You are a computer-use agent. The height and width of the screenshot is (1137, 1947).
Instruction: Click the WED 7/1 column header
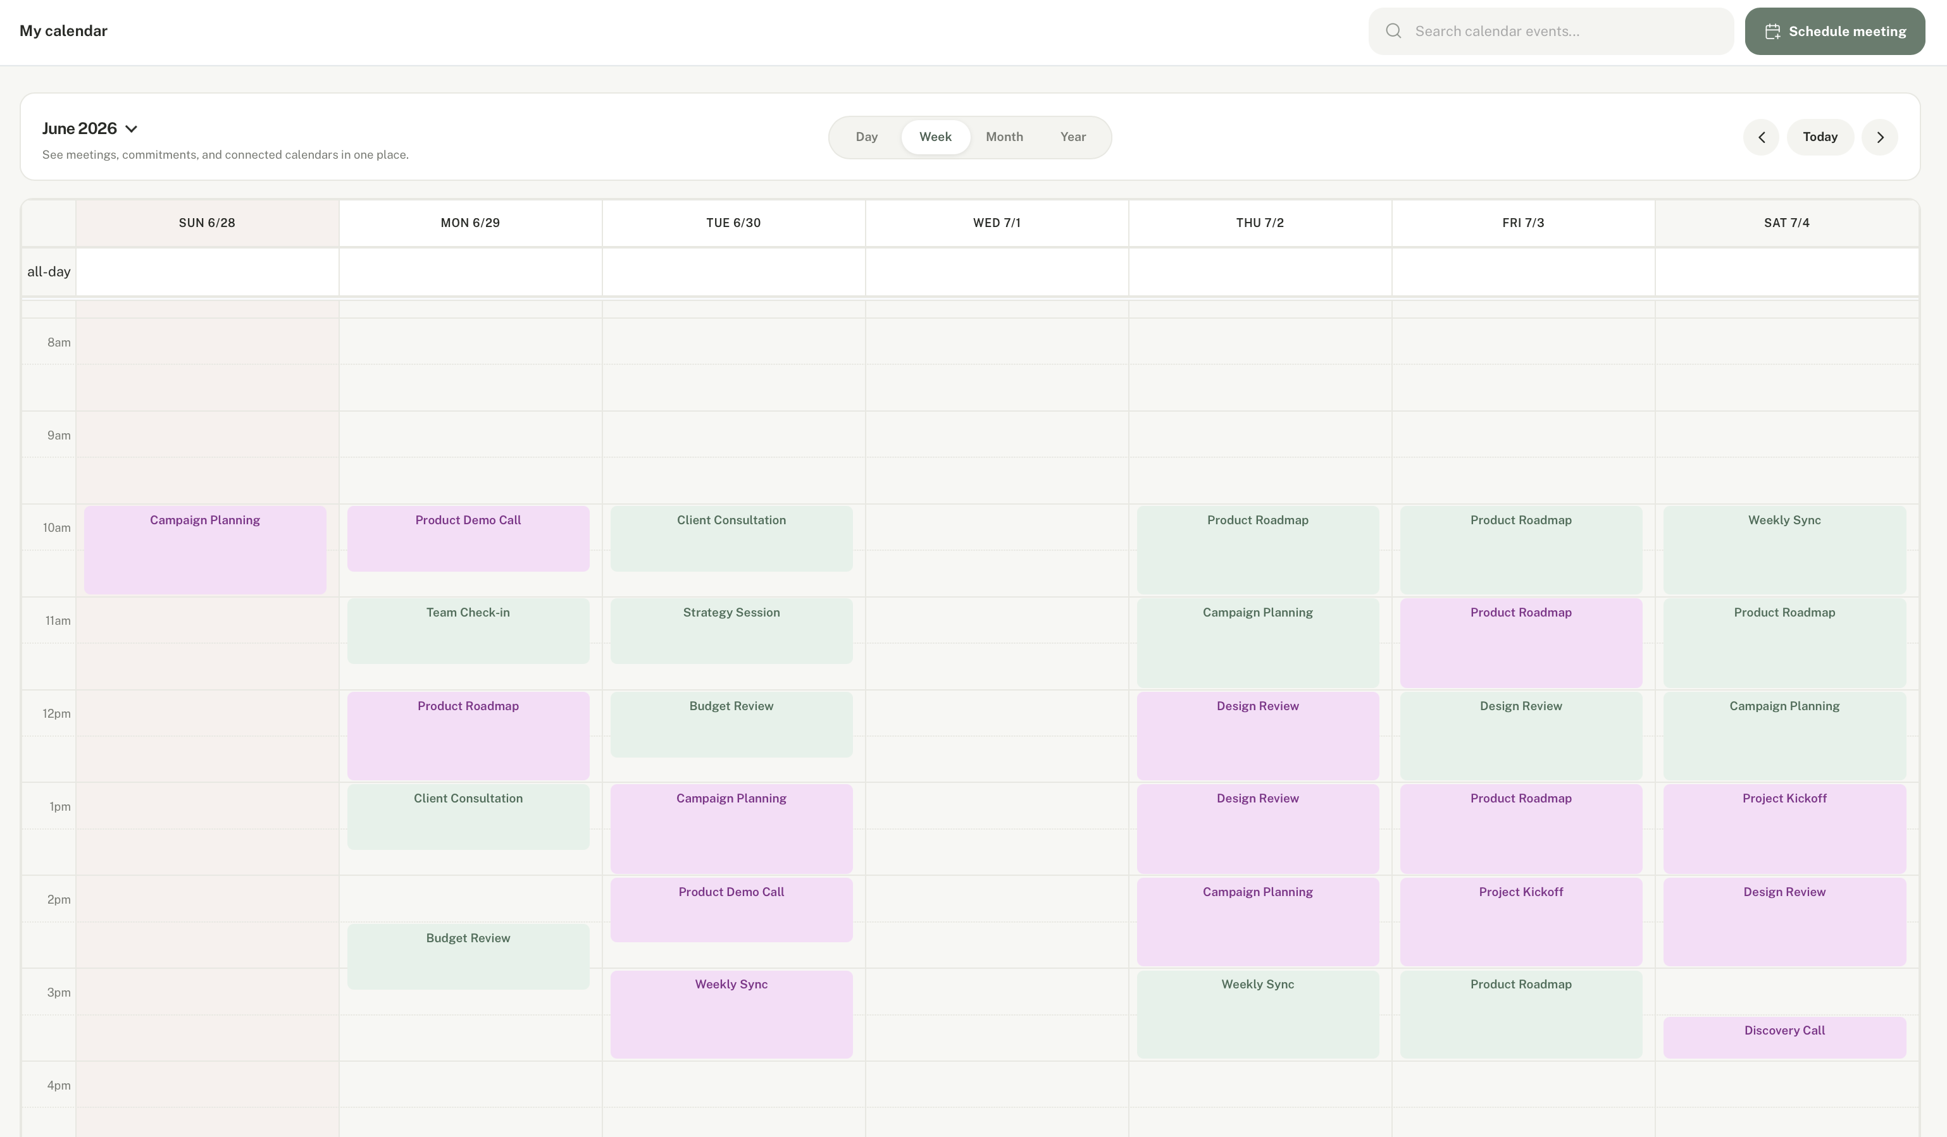pos(997,223)
